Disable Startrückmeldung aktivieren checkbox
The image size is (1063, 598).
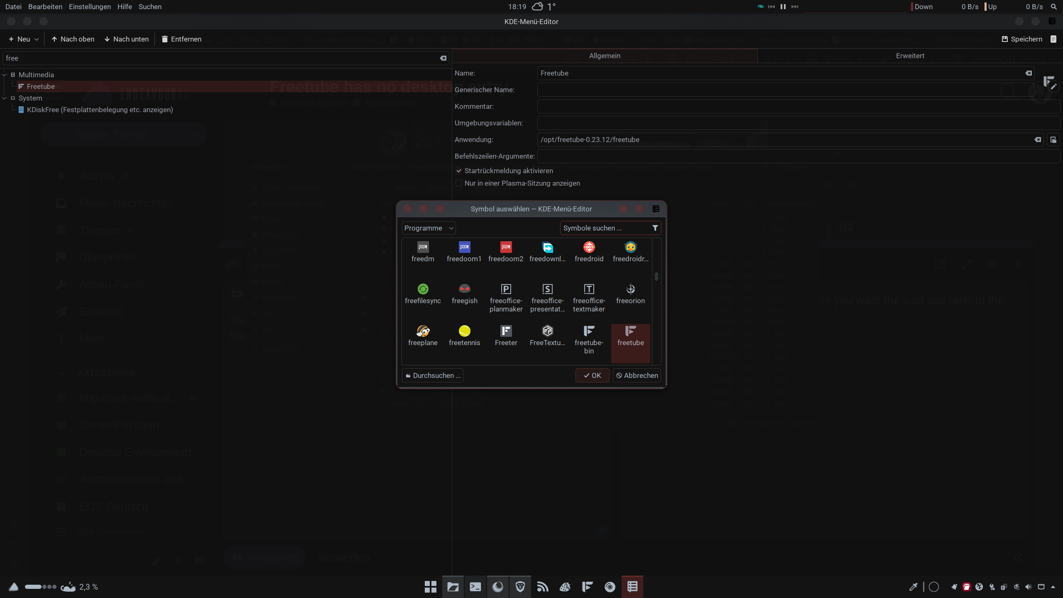click(459, 171)
